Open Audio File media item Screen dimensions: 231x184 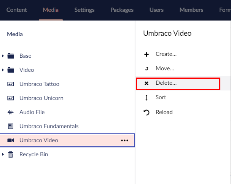(x=32, y=112)
